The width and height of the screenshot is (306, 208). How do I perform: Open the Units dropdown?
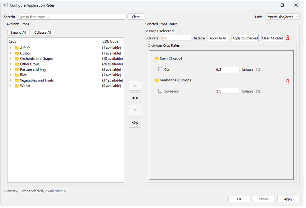282,17
